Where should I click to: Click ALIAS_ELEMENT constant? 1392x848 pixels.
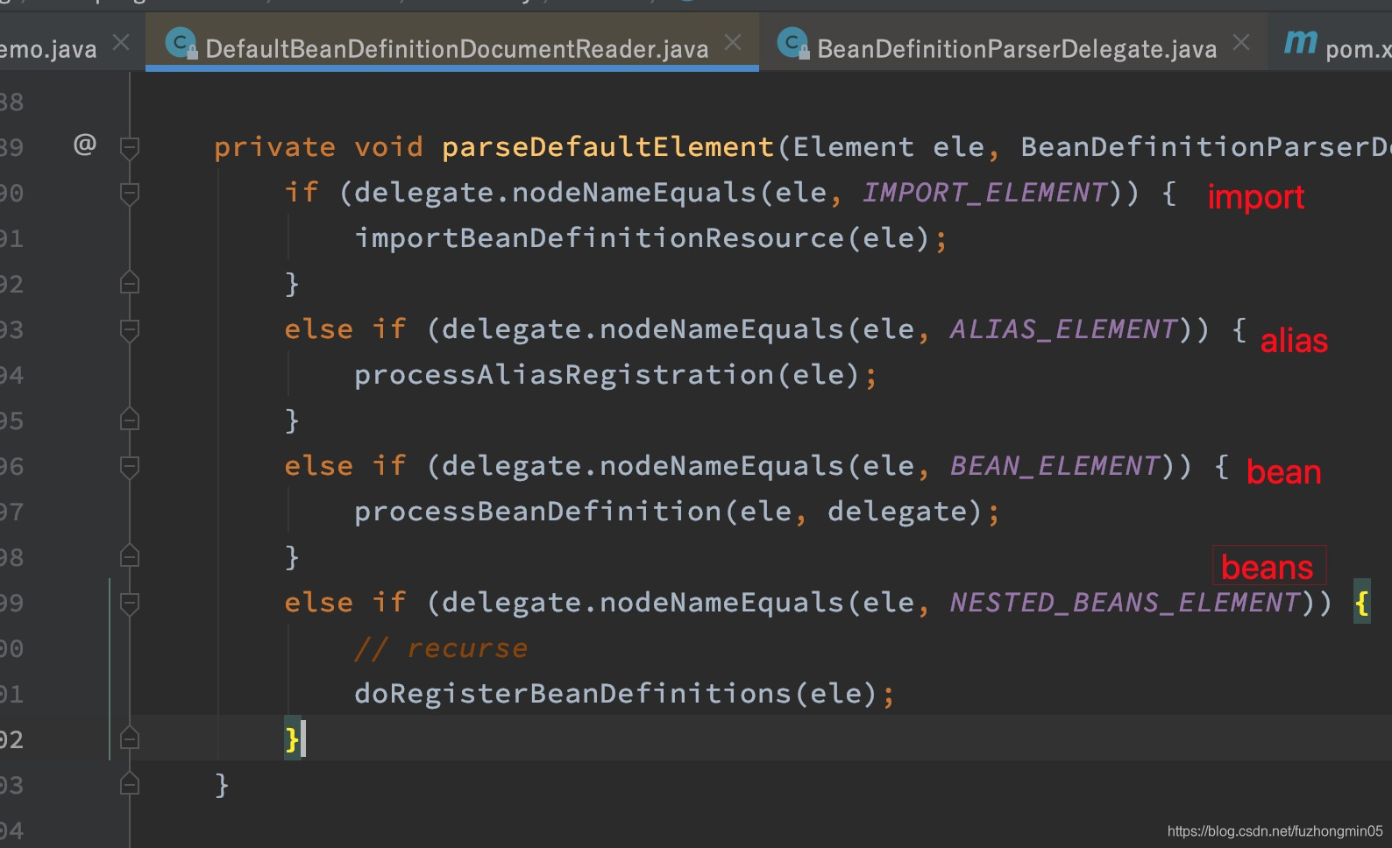point(1064,329)
